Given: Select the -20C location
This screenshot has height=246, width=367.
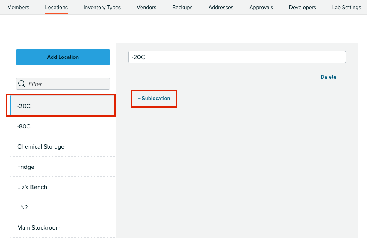Looking at the screenshot, I should coord(63,106).
